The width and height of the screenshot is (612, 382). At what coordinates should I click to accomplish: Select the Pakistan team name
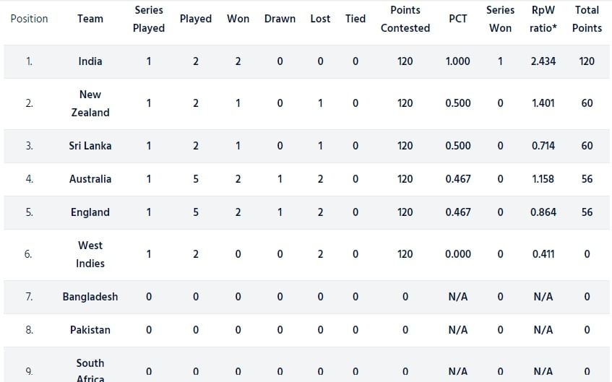point(90,330)
